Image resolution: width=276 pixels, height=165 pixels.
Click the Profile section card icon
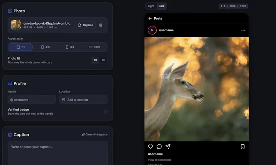click(10, 83)
